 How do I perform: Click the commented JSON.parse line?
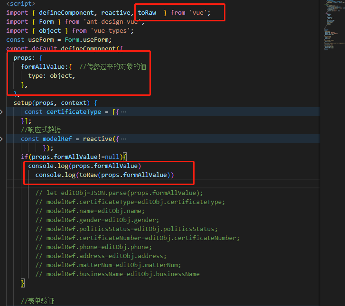coord(119,193)
